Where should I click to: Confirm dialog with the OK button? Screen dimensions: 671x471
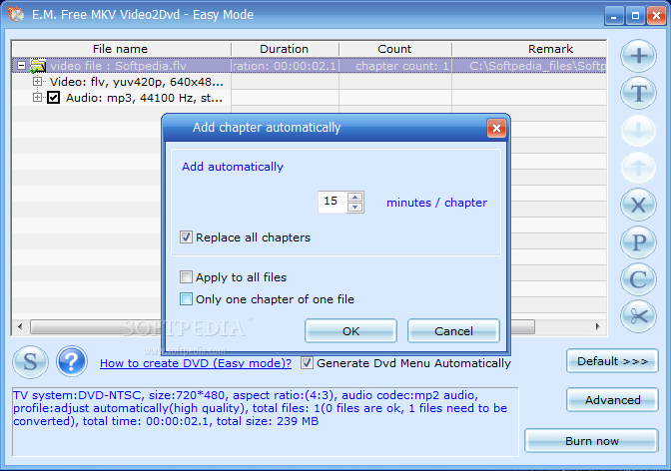click(x=350, y=331)
